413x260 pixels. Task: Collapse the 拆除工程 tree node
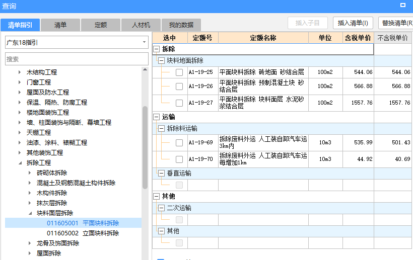click(x=20, y=163)
